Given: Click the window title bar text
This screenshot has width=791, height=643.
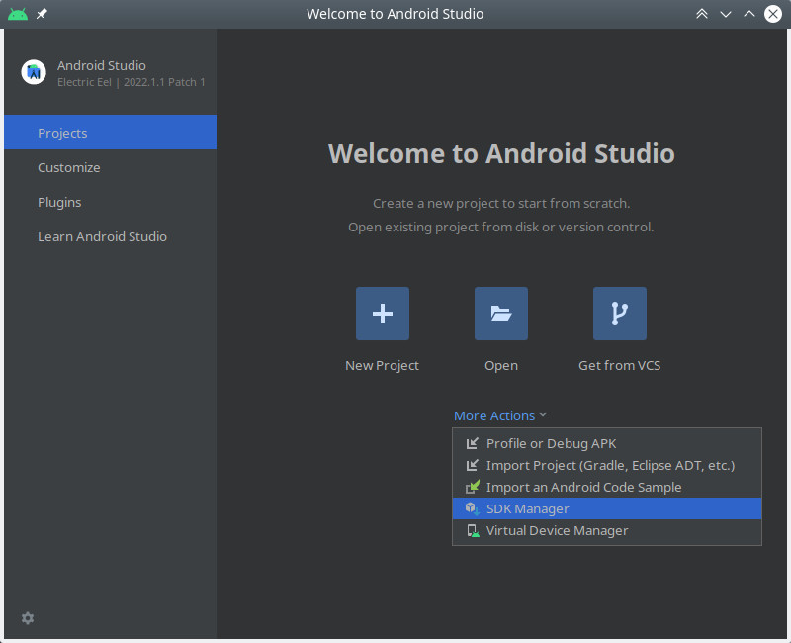Looking at the screenshot, I should [x=395, y=14].
